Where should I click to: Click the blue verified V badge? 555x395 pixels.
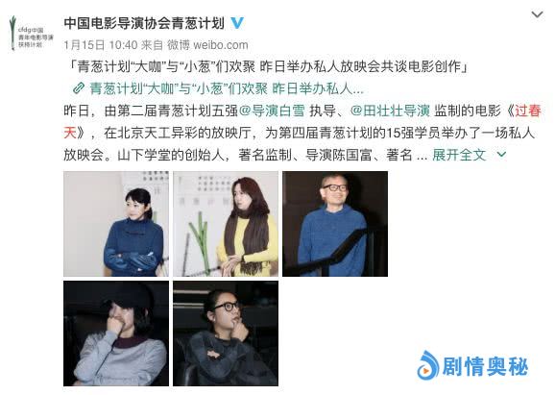237,23
